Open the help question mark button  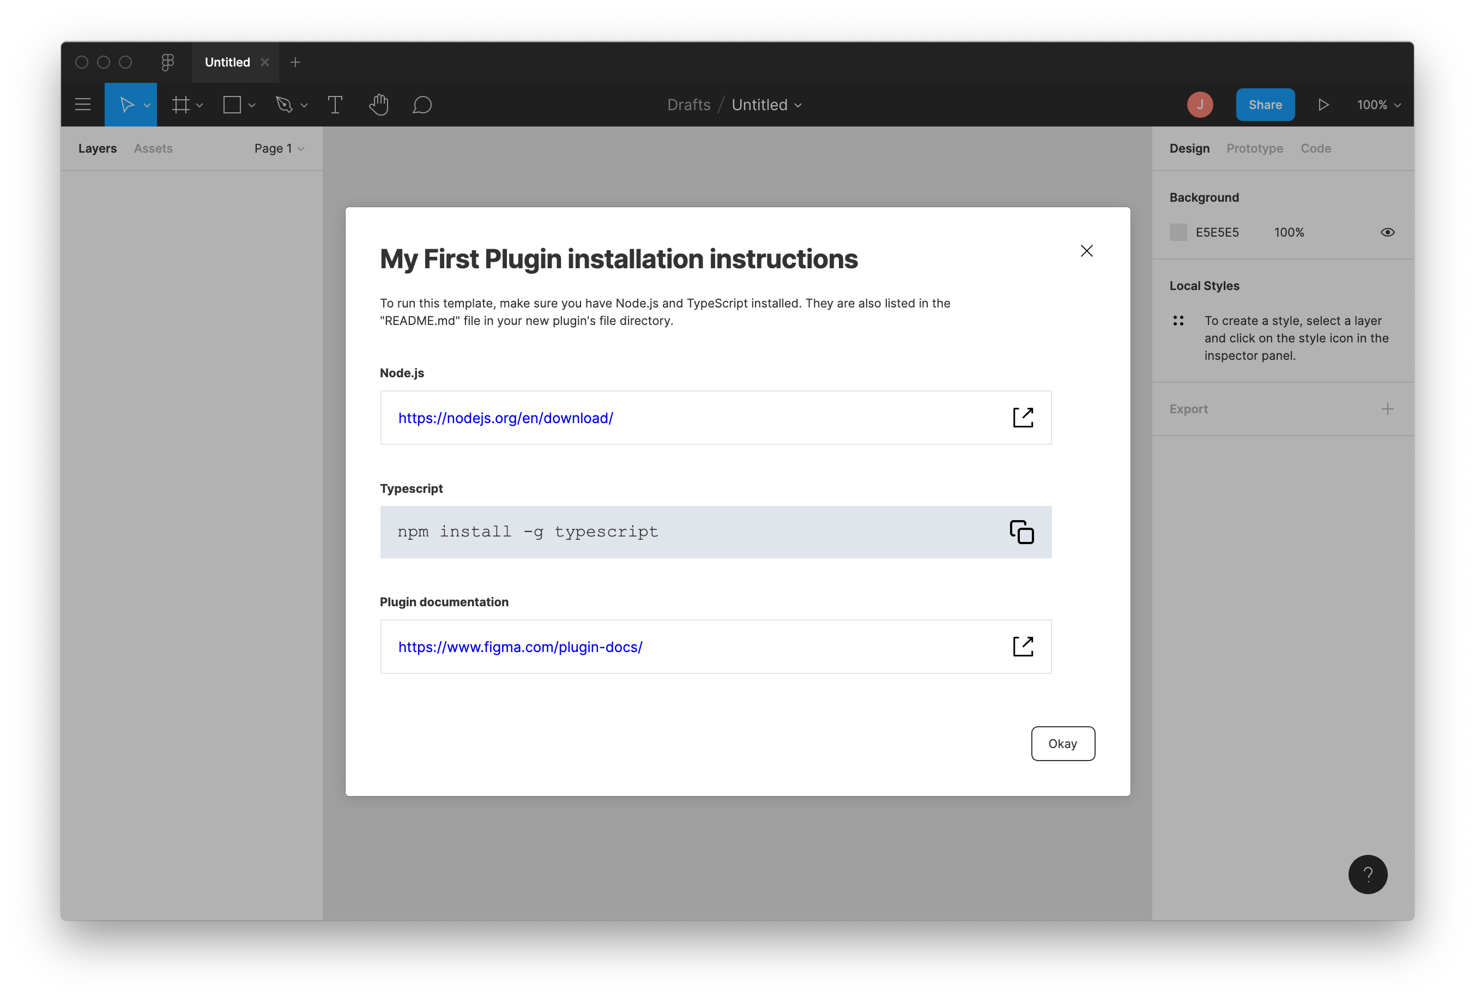click(1367, 874)
